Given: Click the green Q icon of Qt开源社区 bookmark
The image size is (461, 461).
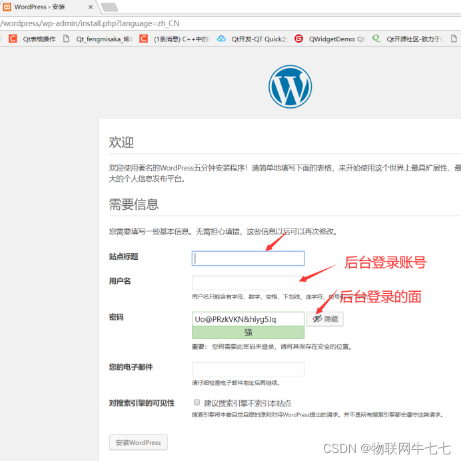Looking at the screenshot, I should [x=376, y=39].
